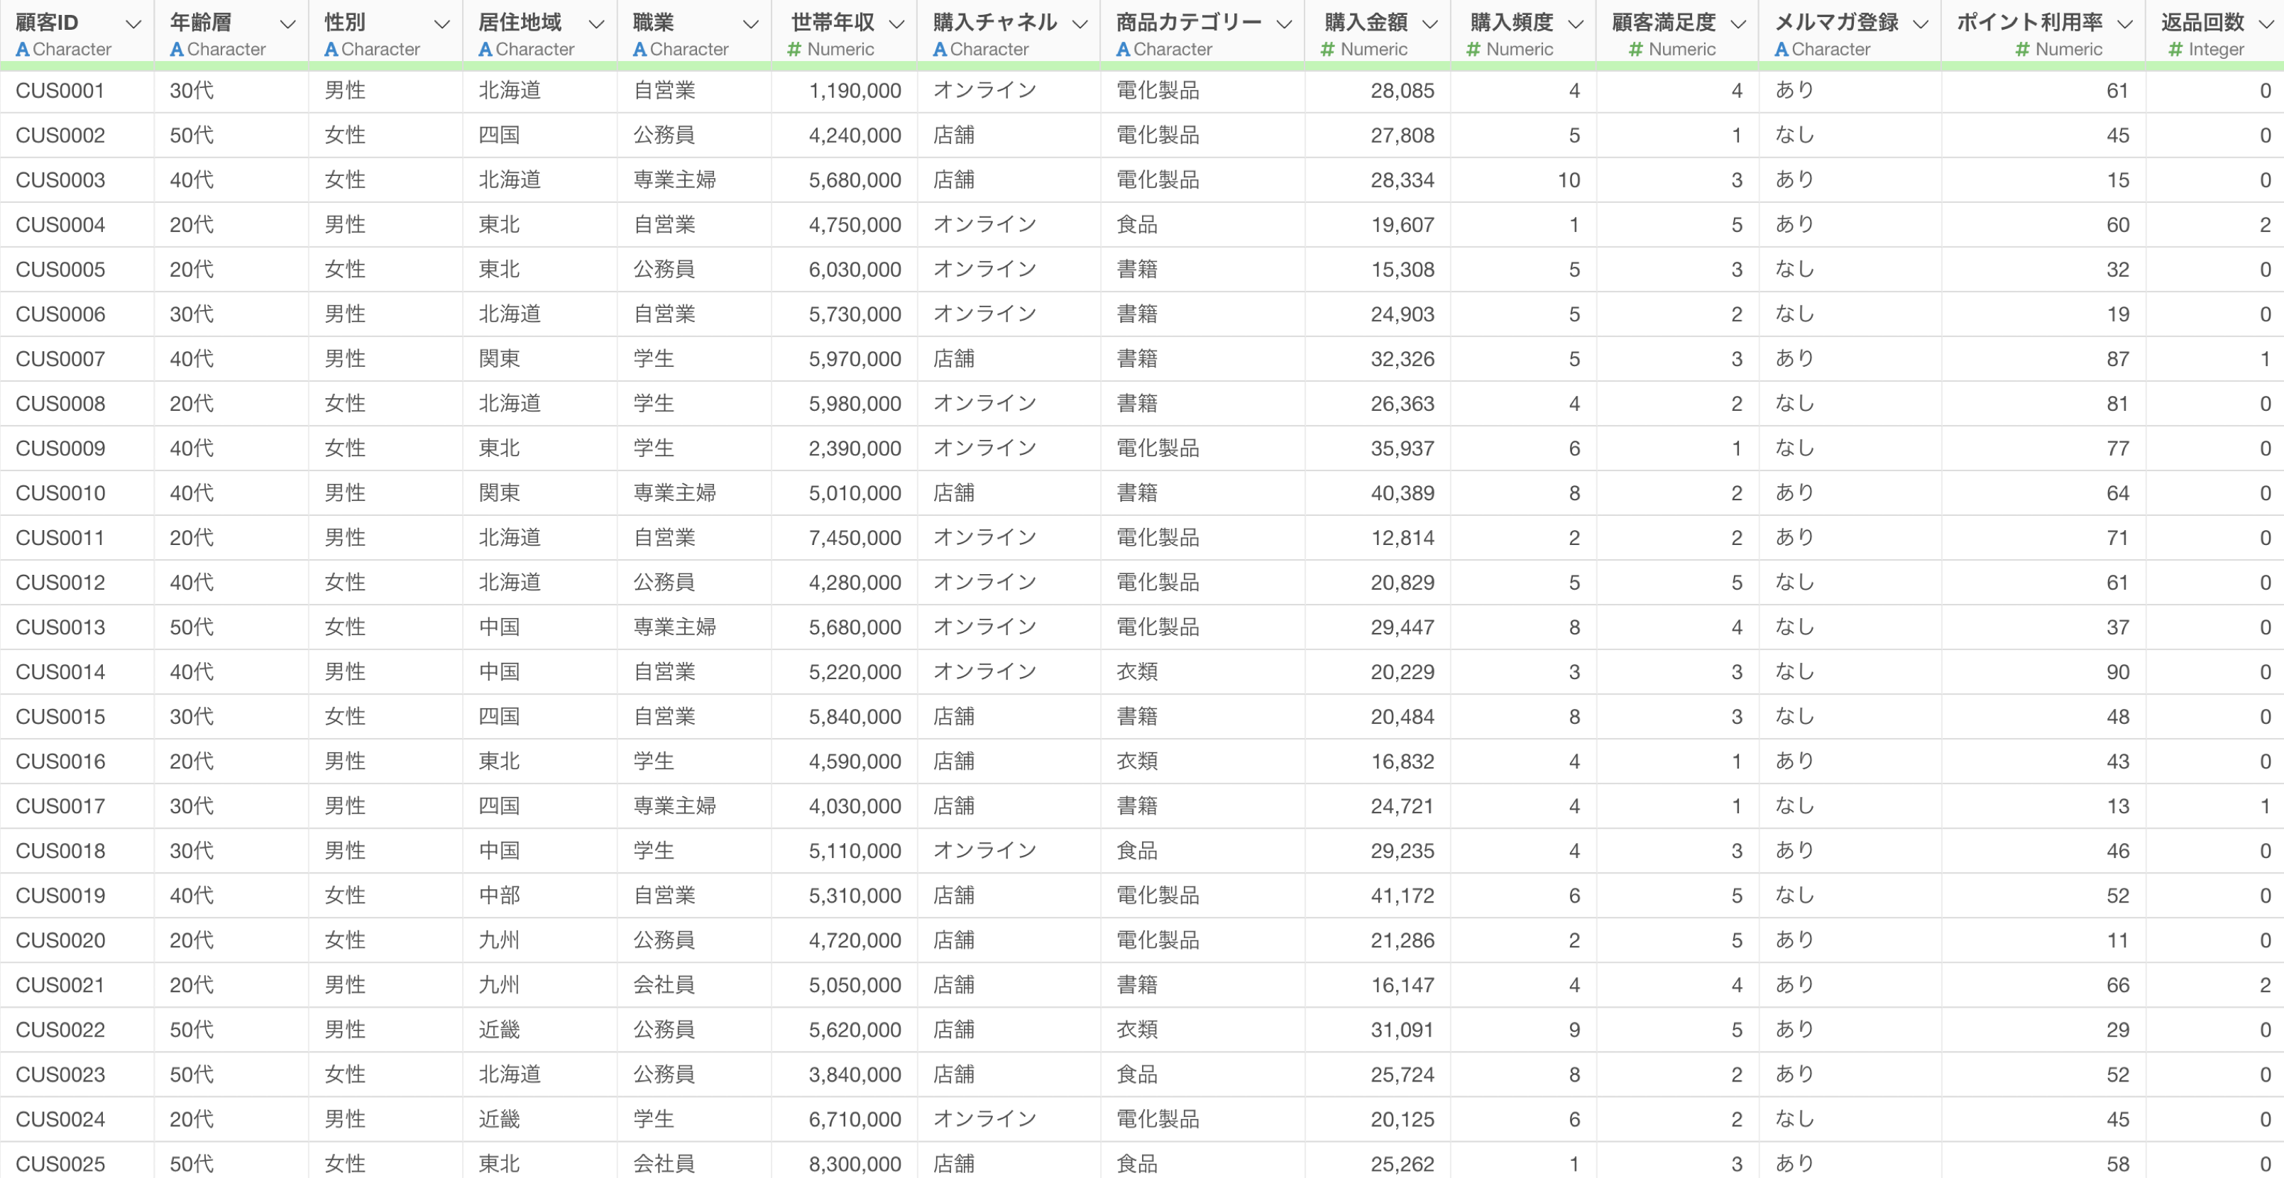Expand the 職業 column menu
Image resolution: width=2284 pixels, height=1178 pixels.
(751, 24)
